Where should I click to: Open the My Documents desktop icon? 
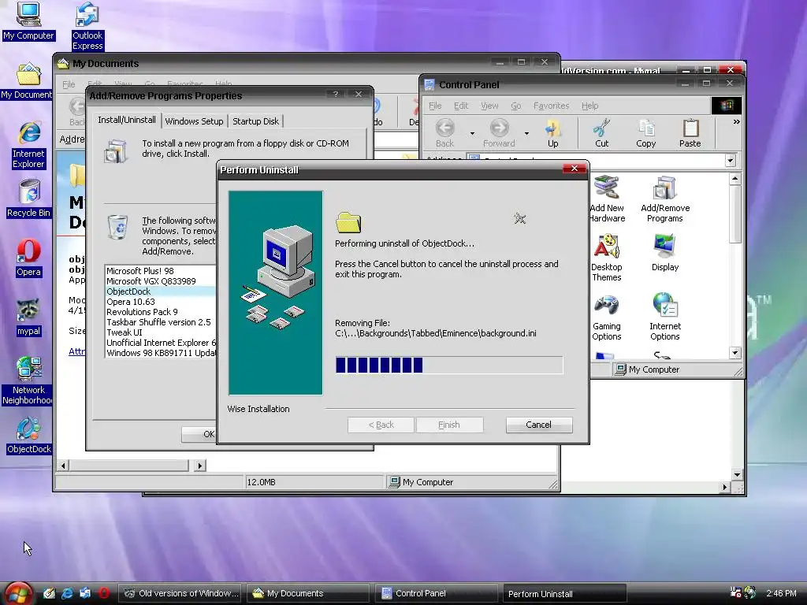28,81
